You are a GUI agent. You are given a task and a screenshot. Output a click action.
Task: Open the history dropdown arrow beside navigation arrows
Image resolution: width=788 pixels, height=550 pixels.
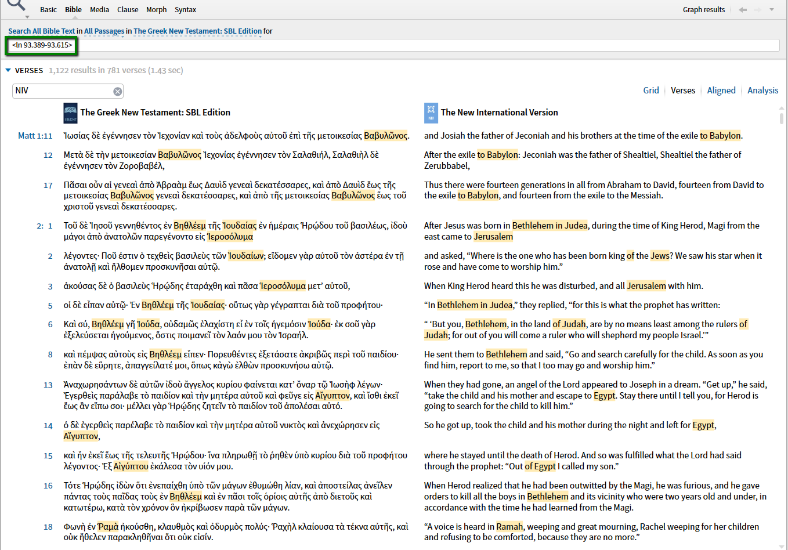coord(772,10)
